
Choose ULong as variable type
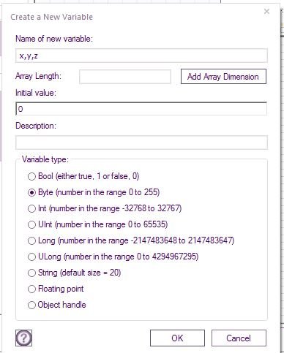point(31,257)
